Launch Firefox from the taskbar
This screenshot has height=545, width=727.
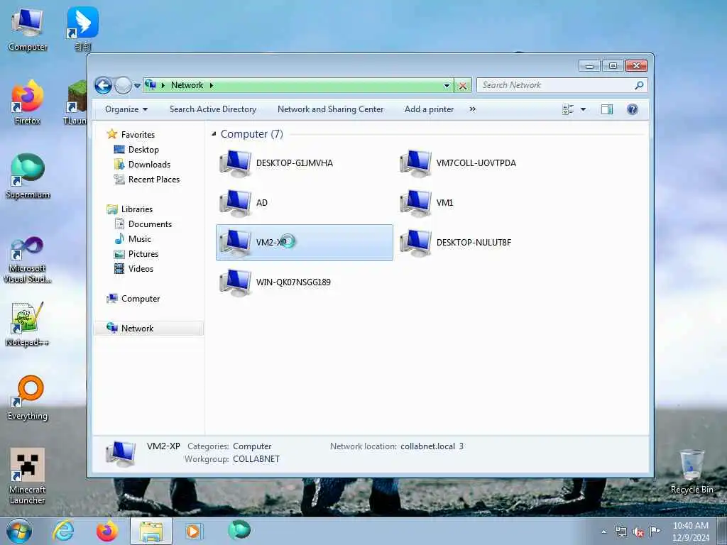pos(107,531)
